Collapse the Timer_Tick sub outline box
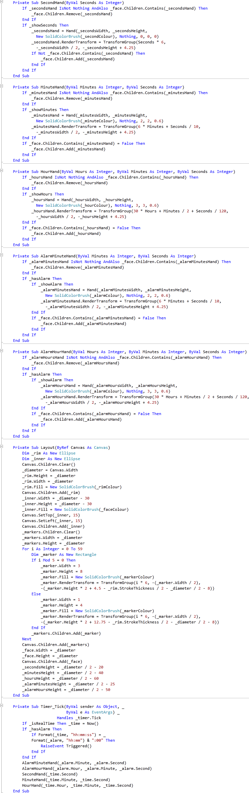249x793 pixels. (1, 705)
